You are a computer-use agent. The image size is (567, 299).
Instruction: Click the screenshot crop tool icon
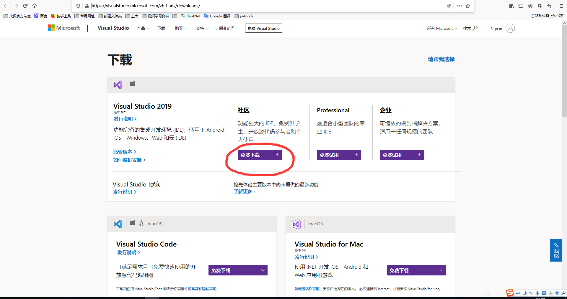[x=540, y=6]
